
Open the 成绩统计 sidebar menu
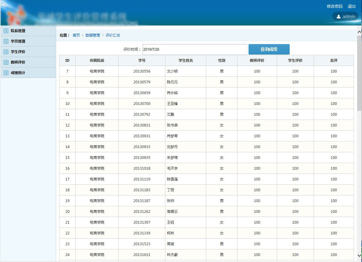tap(18, 73)
